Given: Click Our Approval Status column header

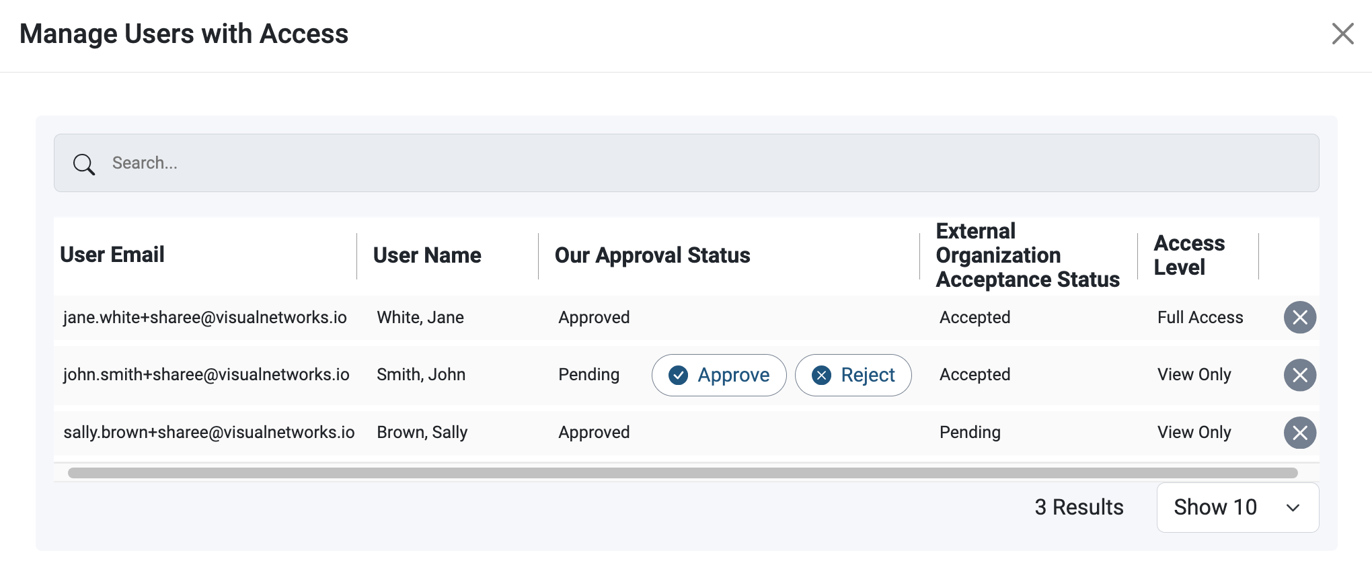Looking at the screenshot, I should click(x=652, y=255).
